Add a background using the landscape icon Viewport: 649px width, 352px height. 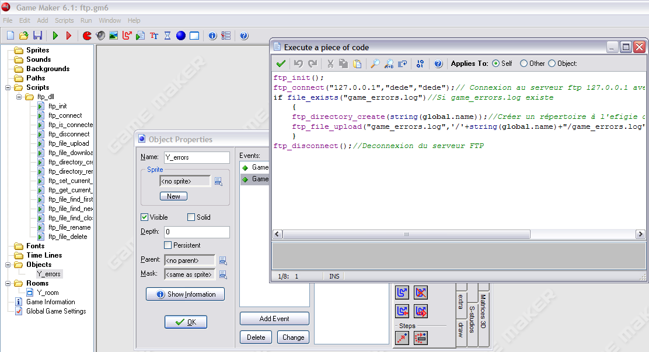(113, 36)
